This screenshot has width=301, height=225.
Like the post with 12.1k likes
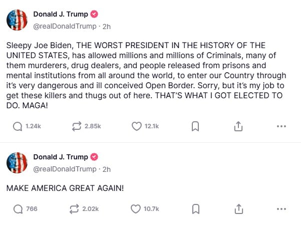click(137, 126)
